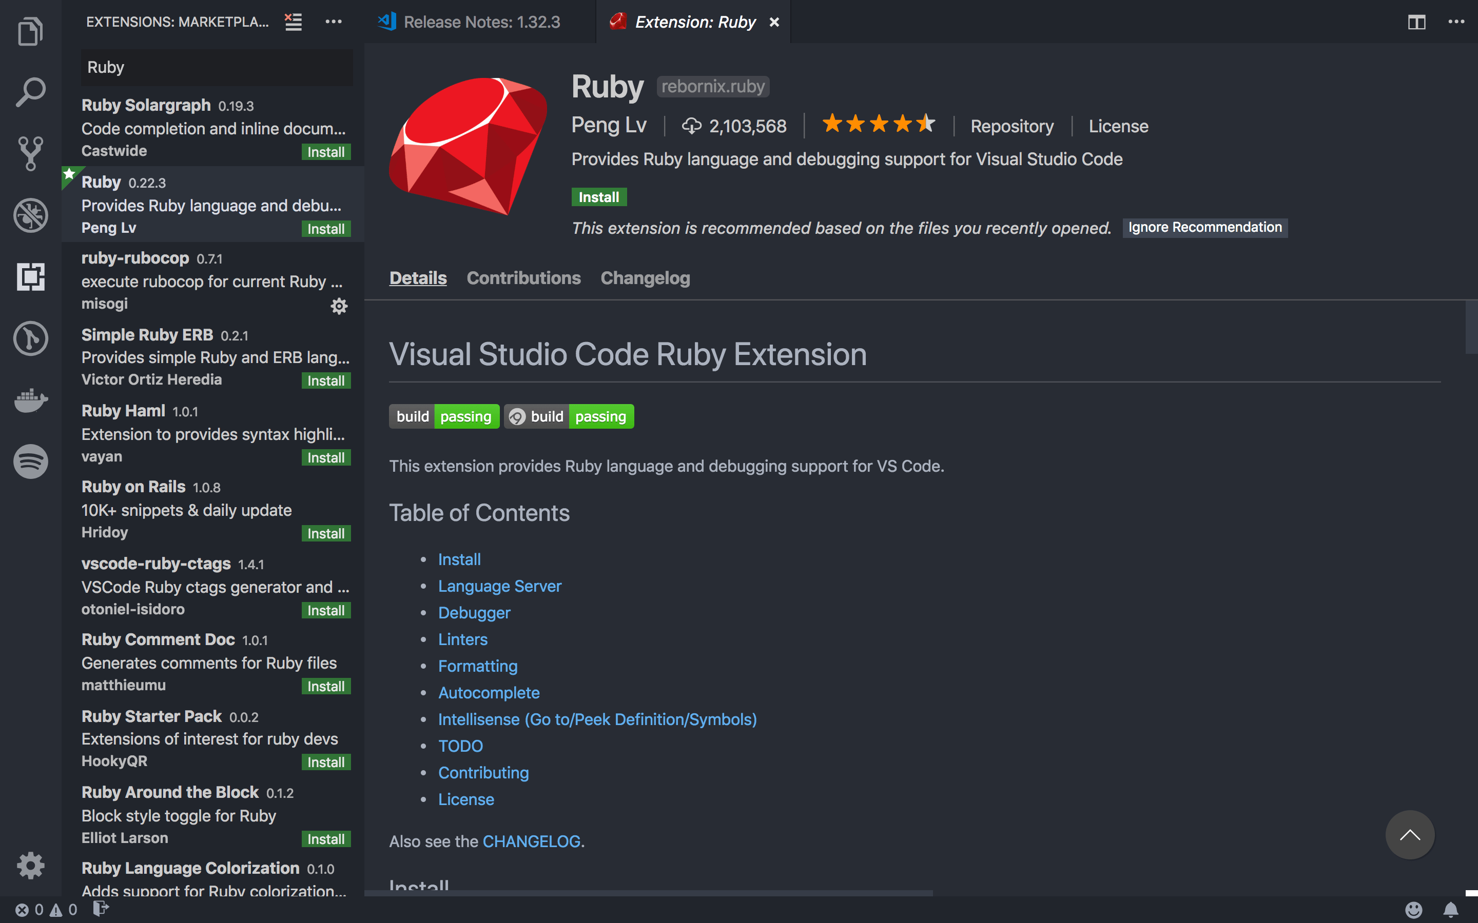Image resolution: width=1478 pixels, height=923 pixels.
Task: Click the extensions search input field
Action: pos(216,67)
